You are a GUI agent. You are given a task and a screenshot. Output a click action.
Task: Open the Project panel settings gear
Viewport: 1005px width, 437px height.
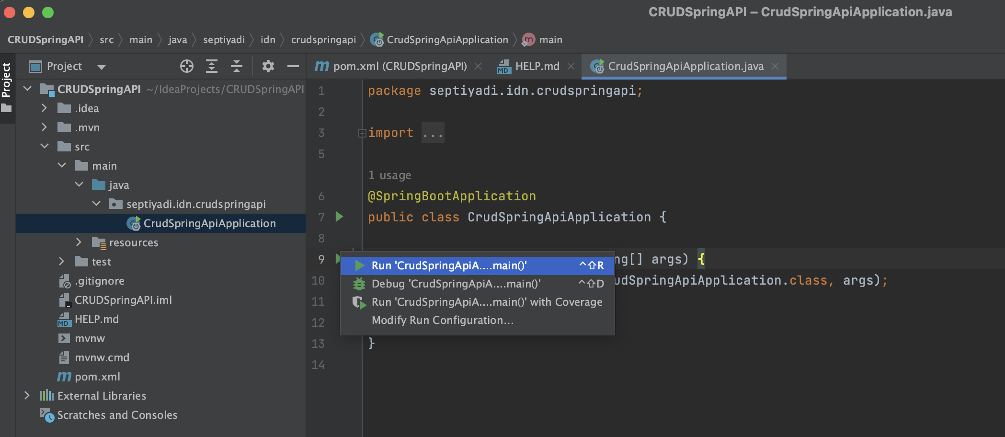(x=268, y=66)
